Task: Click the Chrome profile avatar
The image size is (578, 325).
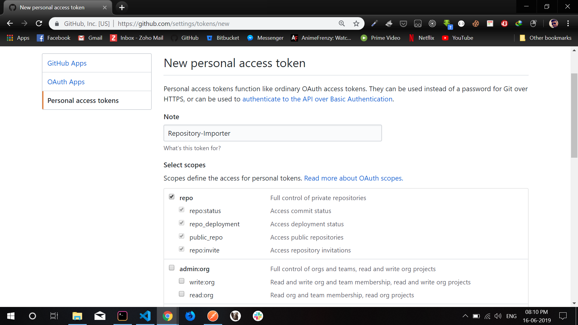Action: pos(554,23)
